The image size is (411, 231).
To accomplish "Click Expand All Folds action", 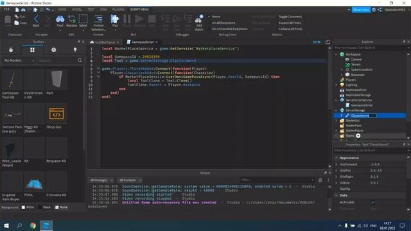I will (290, 23).
